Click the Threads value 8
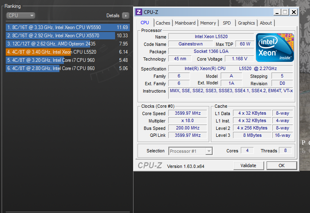 tap(285, 150)
